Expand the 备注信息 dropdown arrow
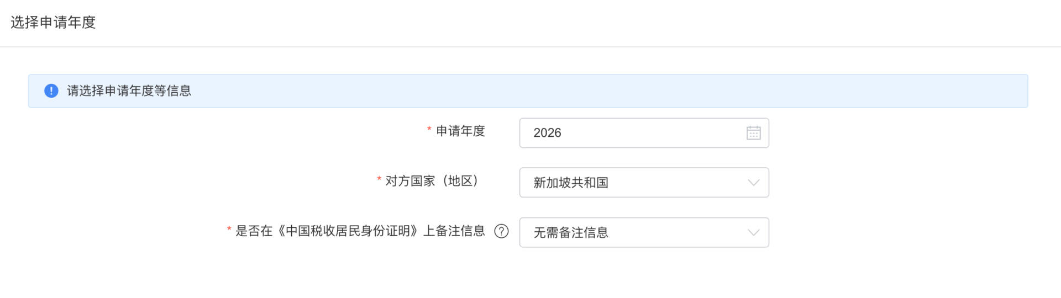1061x298 pixels. pyautogui.click(x=753, y=232)
